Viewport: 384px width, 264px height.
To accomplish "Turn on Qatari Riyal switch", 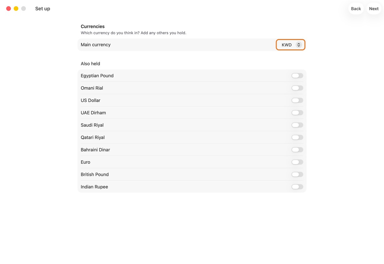I will pyautogui.click(x=297, y=138).
